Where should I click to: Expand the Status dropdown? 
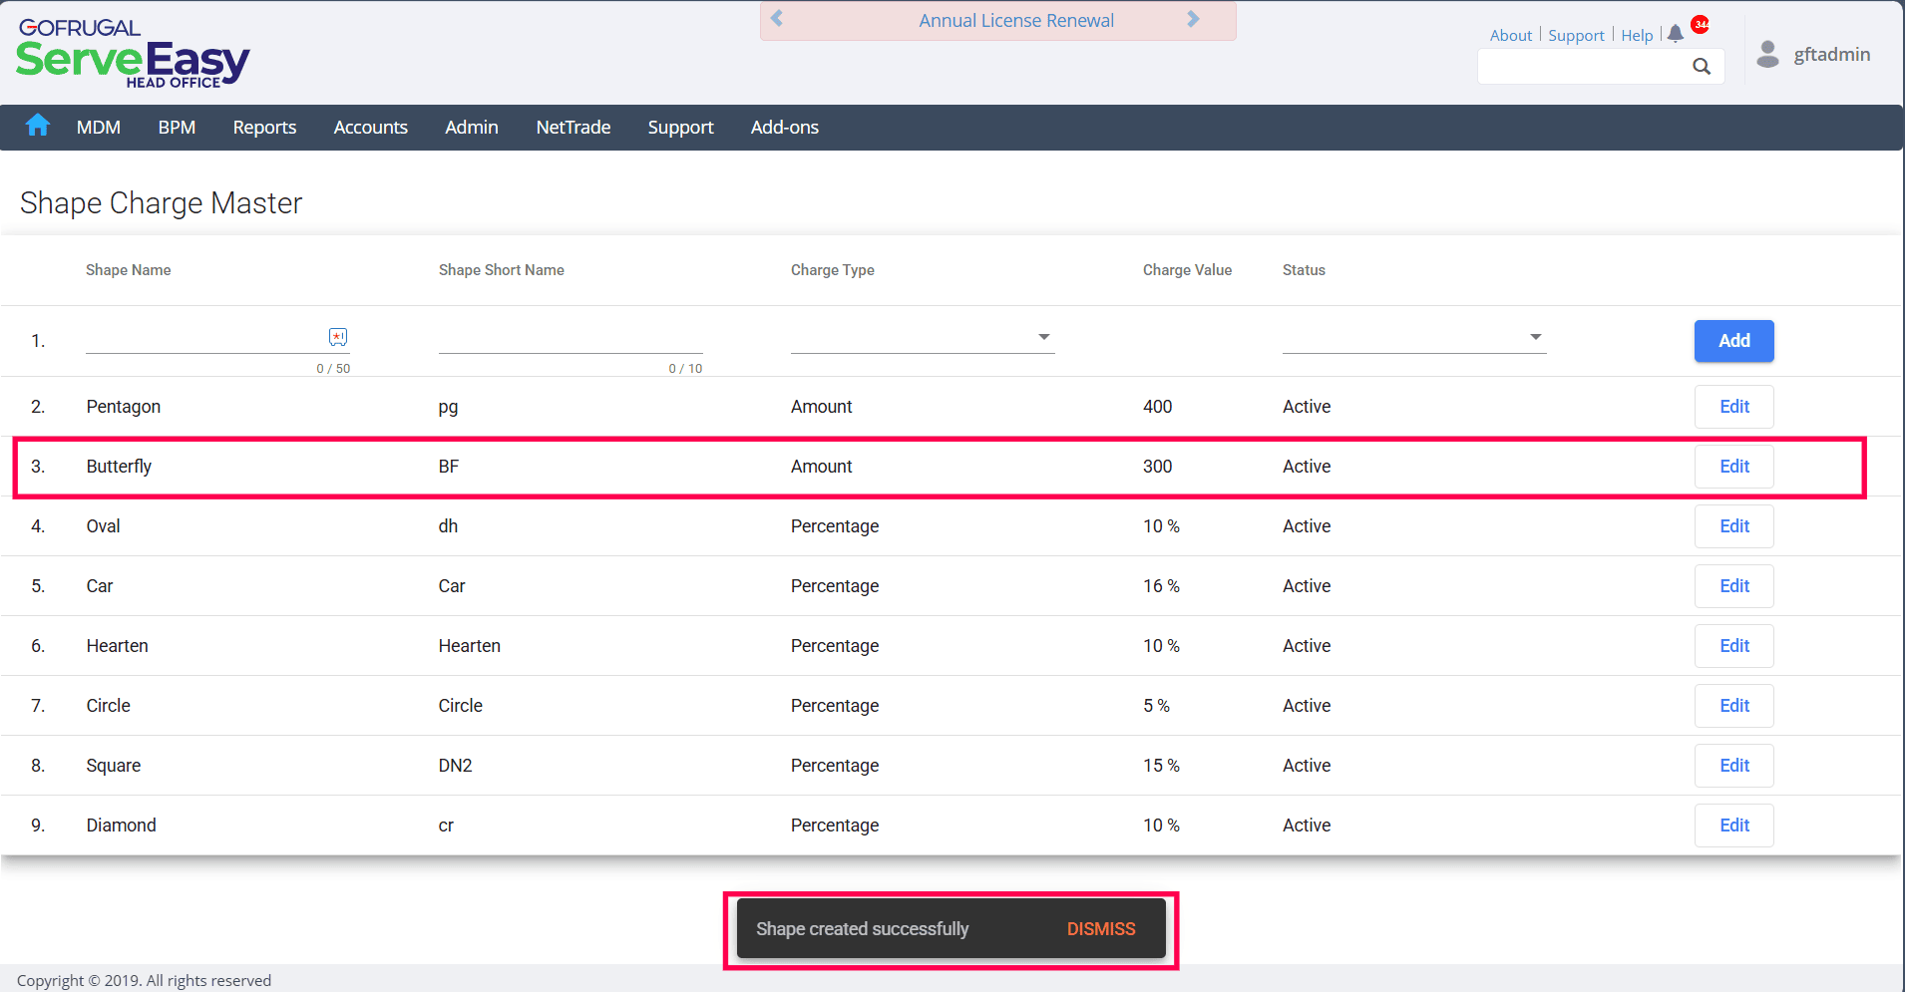pos(1535,337)
